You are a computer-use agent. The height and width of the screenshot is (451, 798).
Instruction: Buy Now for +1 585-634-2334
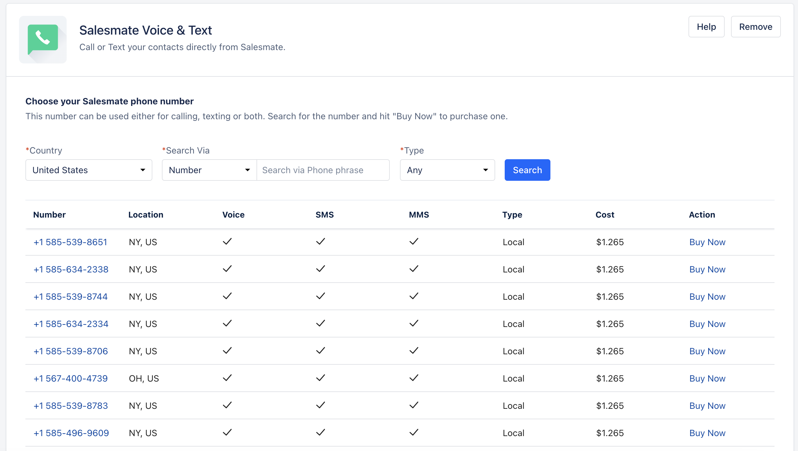(707, 324)
